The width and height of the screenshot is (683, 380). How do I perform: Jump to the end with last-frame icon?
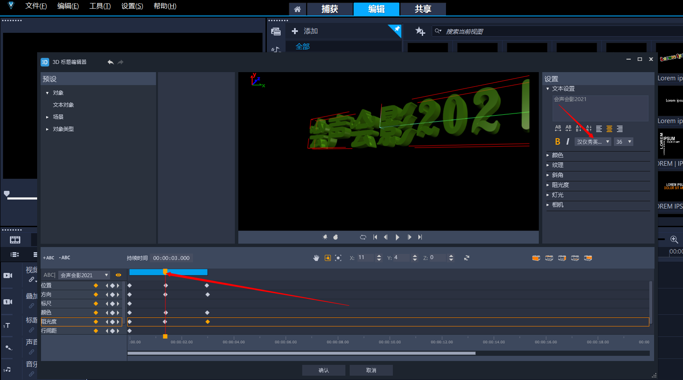pos(420,237)
